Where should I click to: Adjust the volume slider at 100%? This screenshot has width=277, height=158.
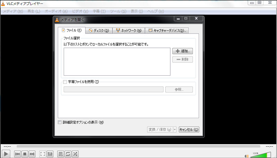(261, 155)
